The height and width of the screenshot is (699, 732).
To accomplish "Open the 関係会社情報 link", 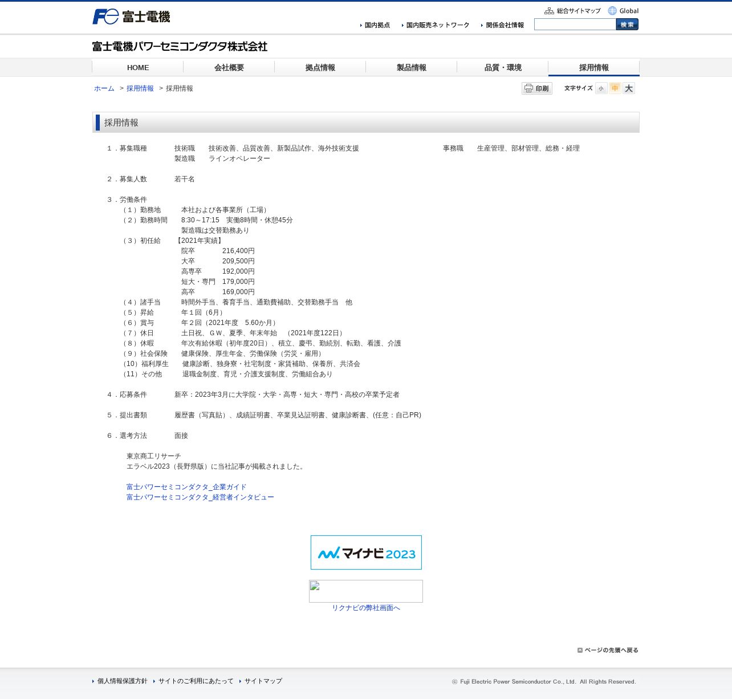I will 502,25.
